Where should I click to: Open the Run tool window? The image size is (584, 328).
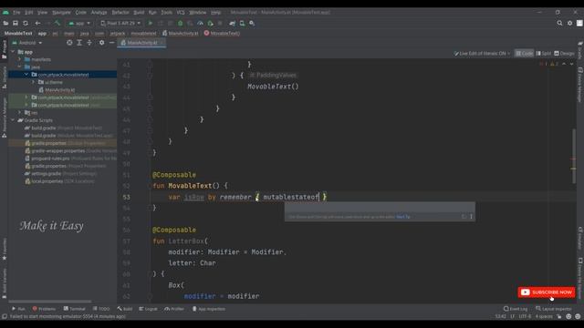[x=18, y=309]
